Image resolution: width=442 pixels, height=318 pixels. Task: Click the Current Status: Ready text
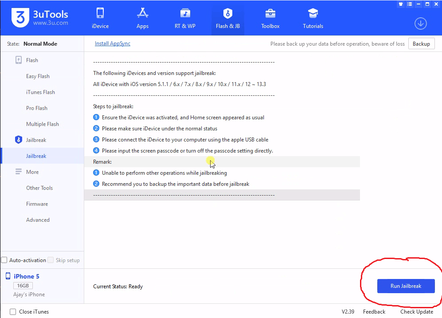[x=118, y=287]
